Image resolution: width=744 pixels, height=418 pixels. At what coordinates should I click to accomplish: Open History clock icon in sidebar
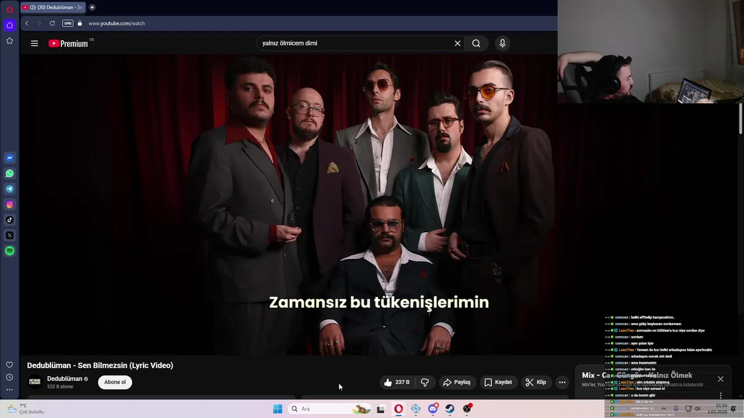pos(9,377)
